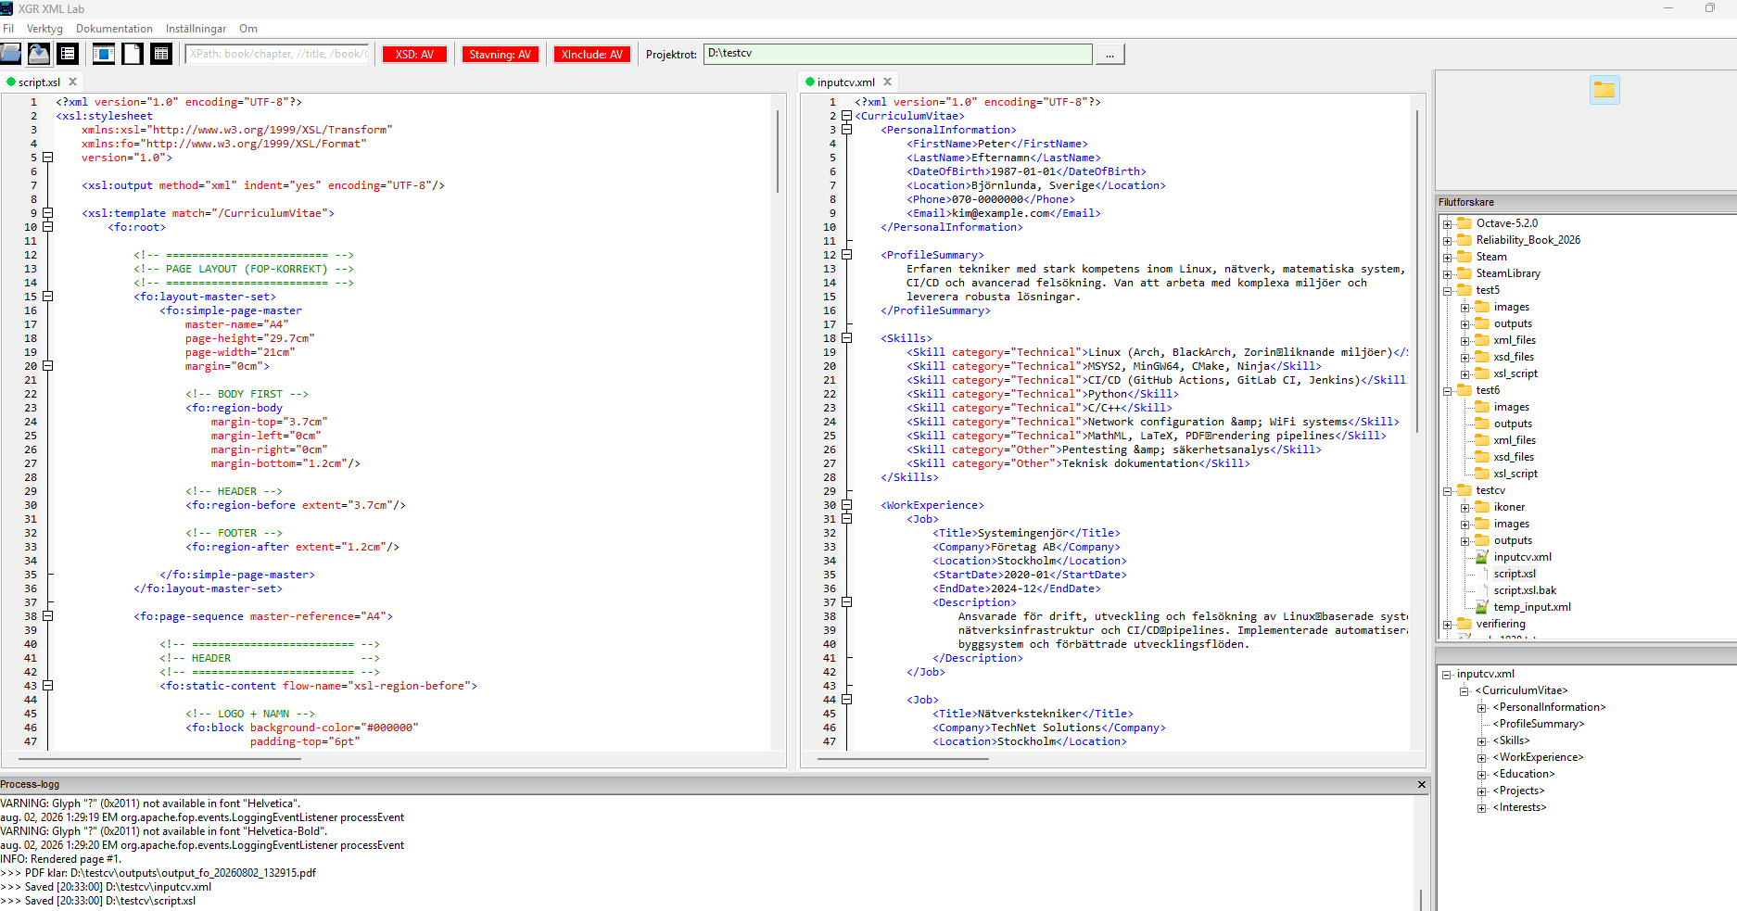This screenshot has height=911, width=1737.
Task: Click script.xsl editor vertical scrollbar
Action: [x=778, y=150]
